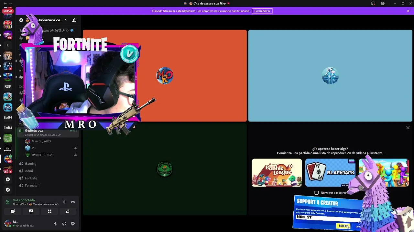Screen dimensions: 414x232
Task: Open own profile avatar in user panel
Action: (x=7, y=224)
